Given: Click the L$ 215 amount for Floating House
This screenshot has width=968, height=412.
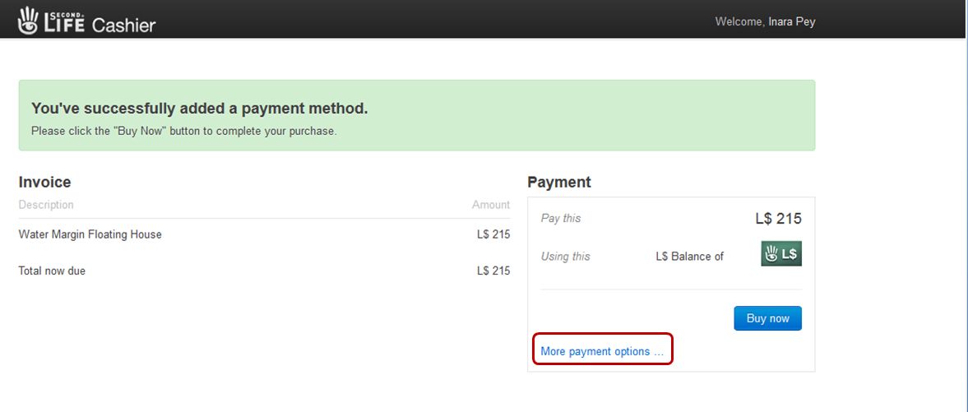Looking at the screenshot, I should 493,234.
